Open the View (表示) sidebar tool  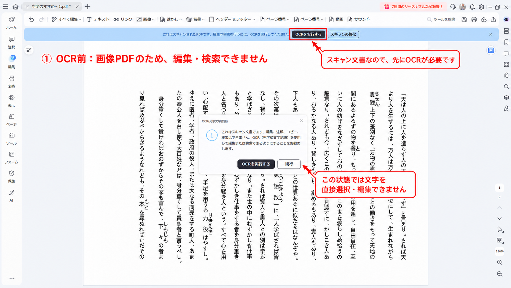[11, 101]
